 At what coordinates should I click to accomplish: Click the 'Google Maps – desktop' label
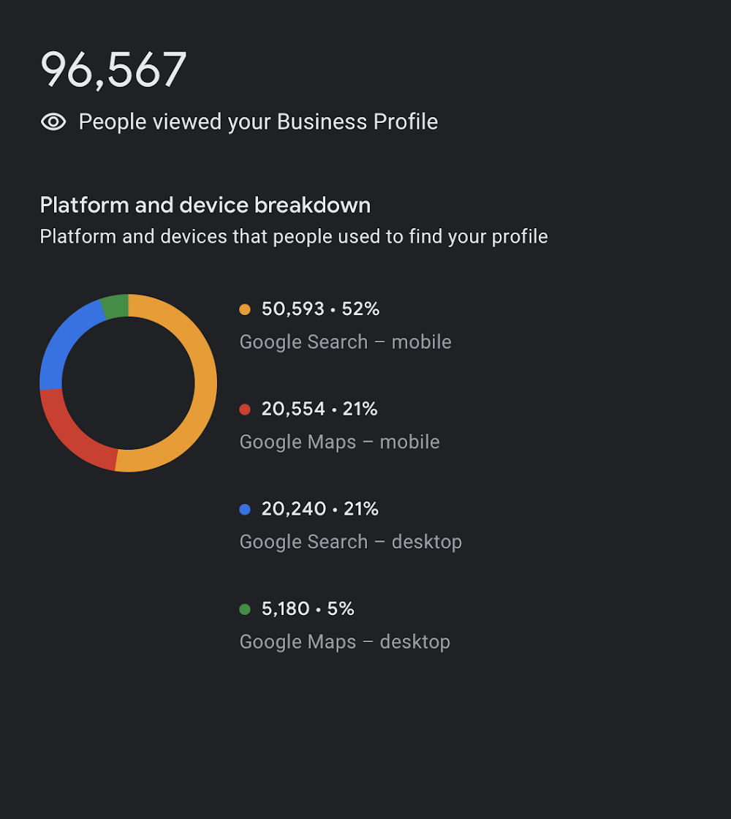[344, 642]
